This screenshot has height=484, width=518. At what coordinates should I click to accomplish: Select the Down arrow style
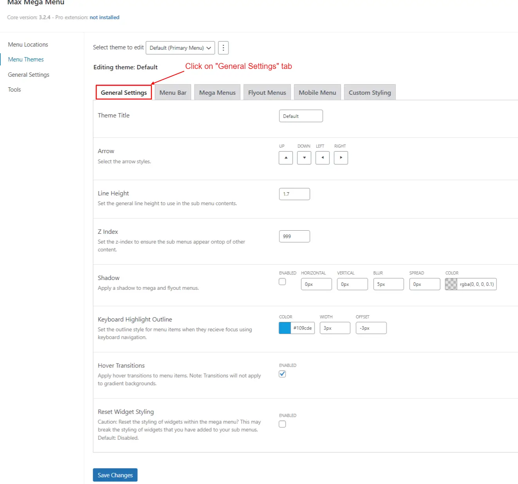(x=304, y=158)
